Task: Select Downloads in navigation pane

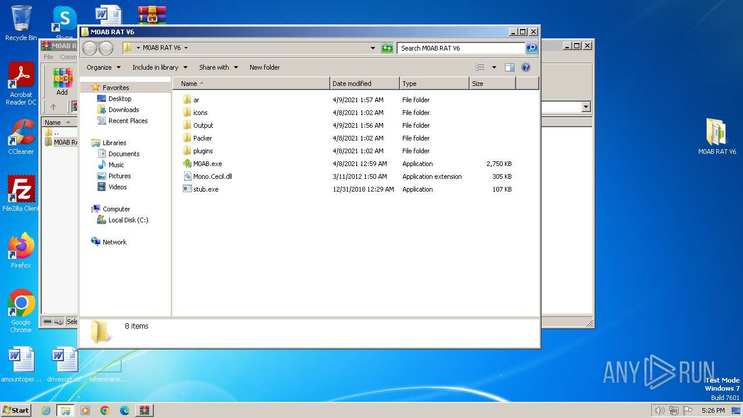Action: point(118,110)
